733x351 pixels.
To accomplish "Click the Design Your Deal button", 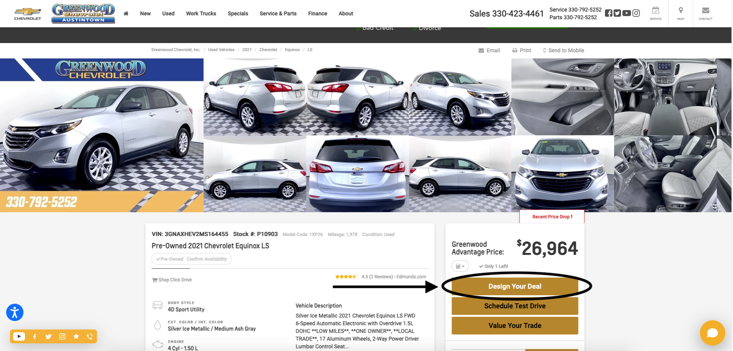I will [x=515, y=286].
